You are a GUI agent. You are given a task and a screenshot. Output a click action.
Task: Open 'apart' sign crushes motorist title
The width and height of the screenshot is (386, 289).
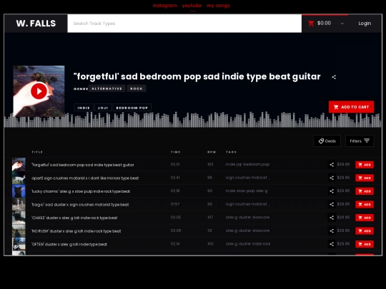tap(85, 178)
